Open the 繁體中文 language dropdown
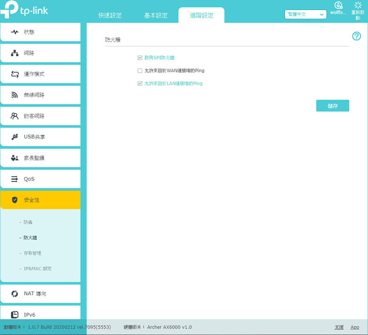The height and width of the screenshot is (335, 368). [x=305, y=15]
